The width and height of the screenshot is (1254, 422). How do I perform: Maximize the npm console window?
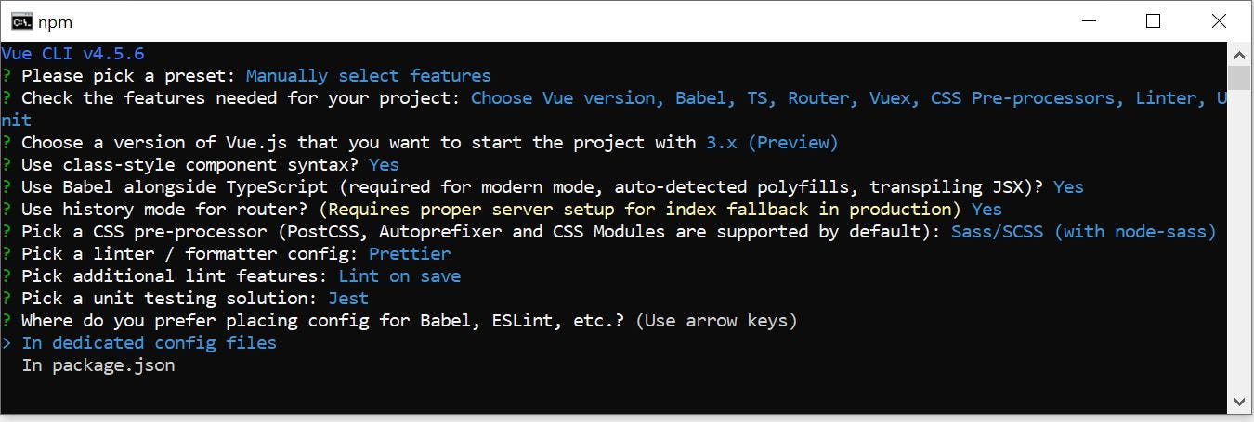click(x=1153, y=21)
